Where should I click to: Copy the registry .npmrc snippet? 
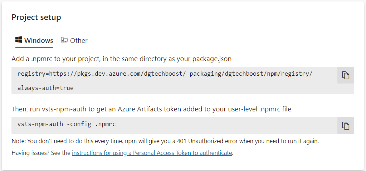(345, 75)
